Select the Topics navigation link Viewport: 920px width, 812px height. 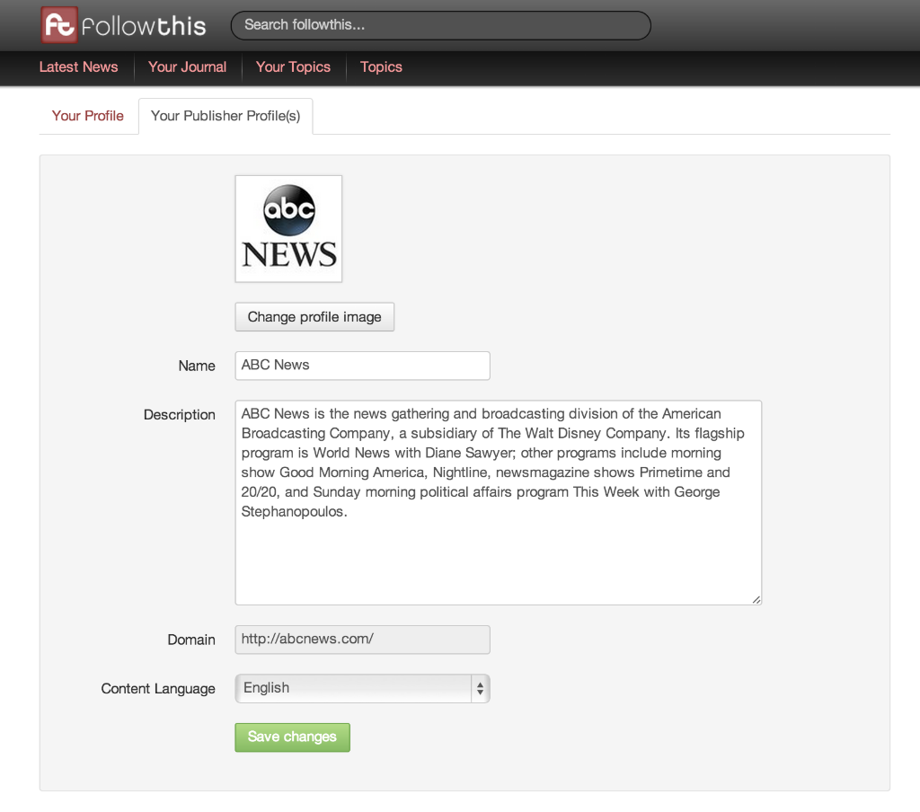(x=381, y=66)
